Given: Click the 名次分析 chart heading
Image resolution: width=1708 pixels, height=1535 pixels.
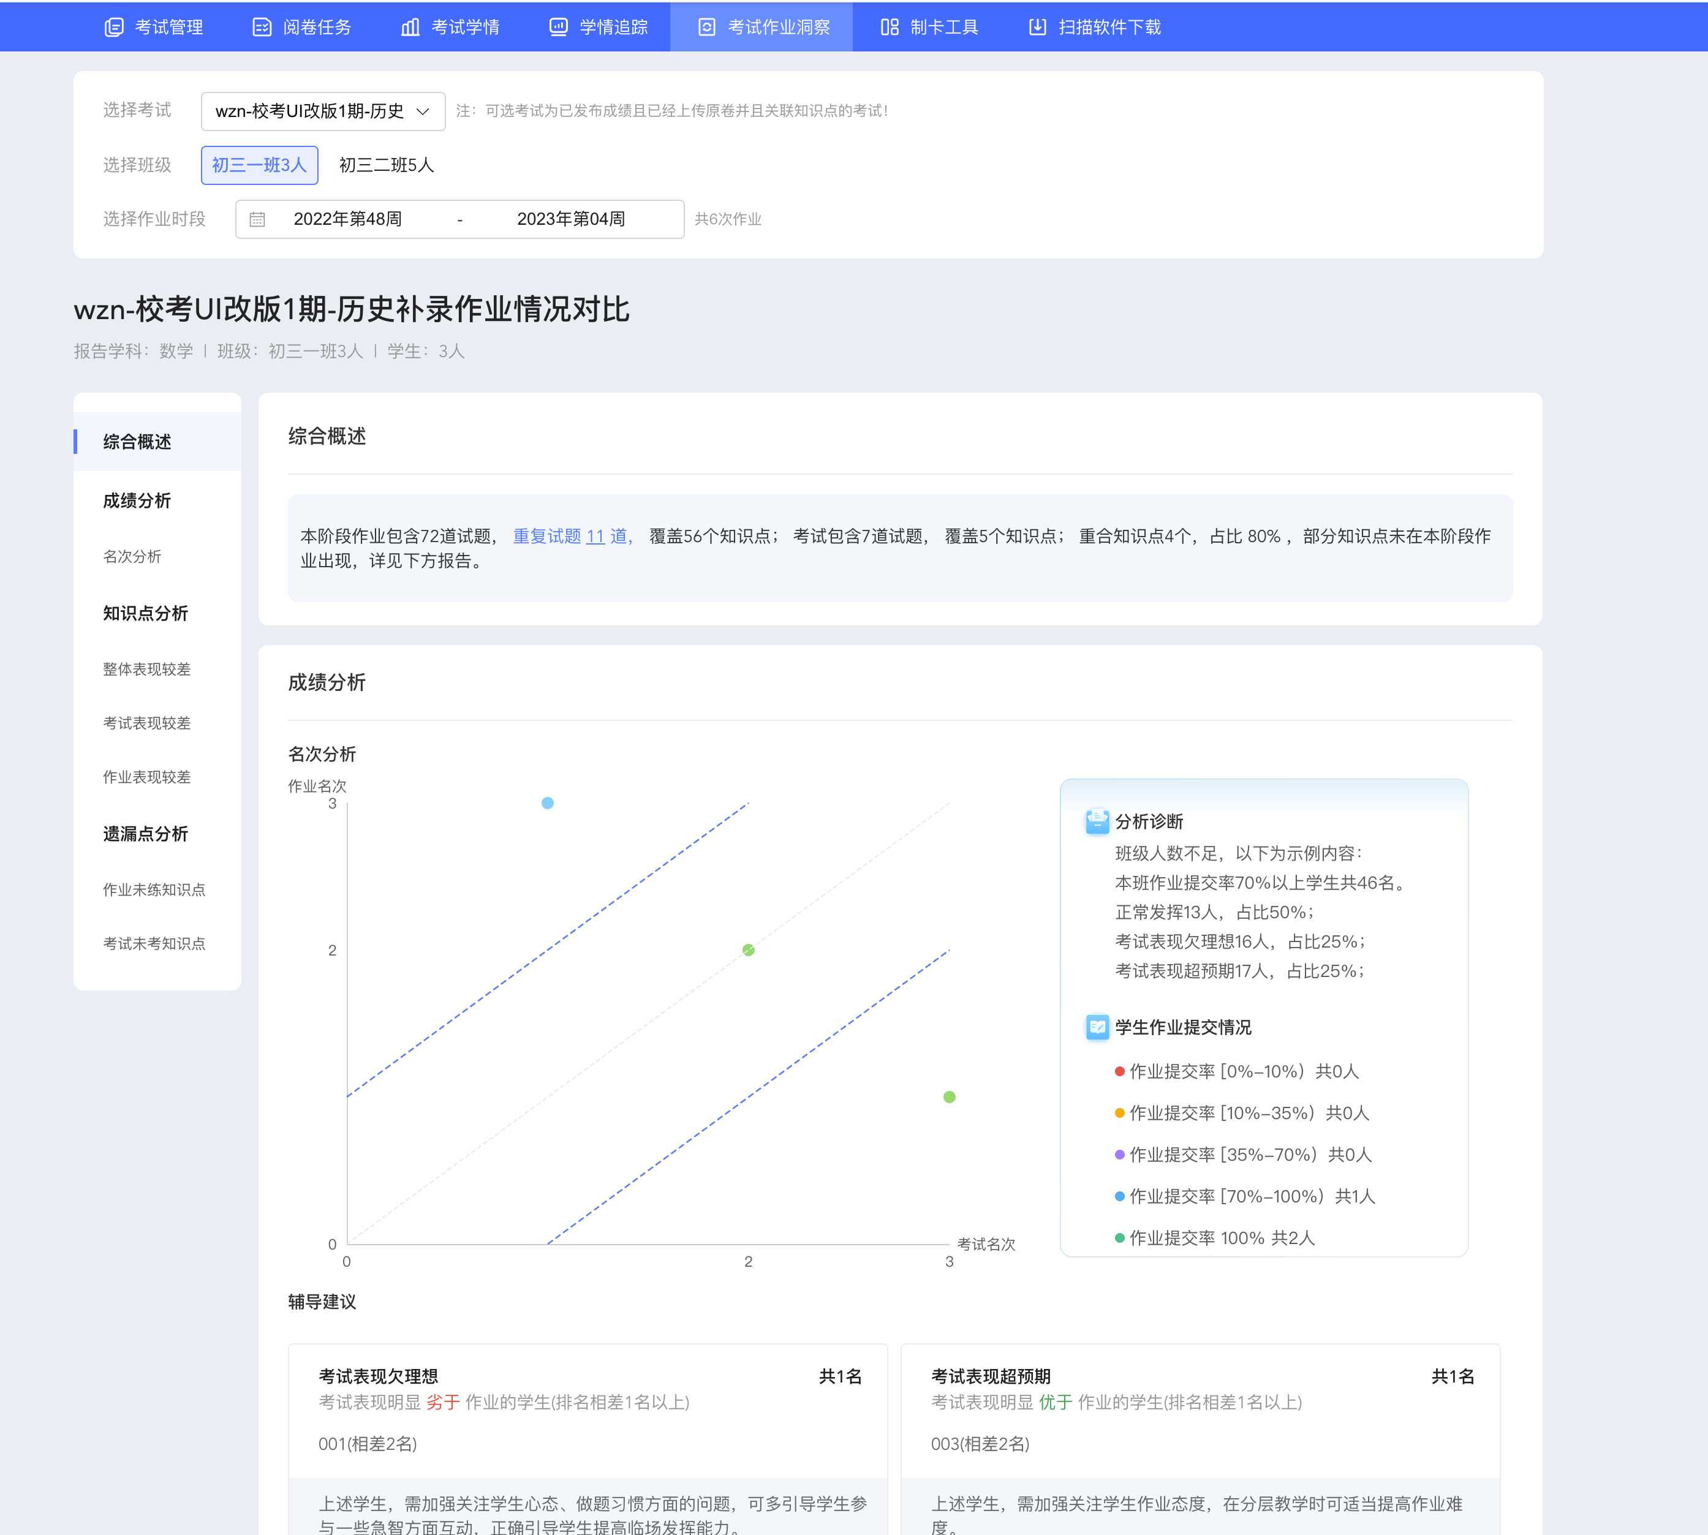Looking at the screenshot, I should [322, 754].
